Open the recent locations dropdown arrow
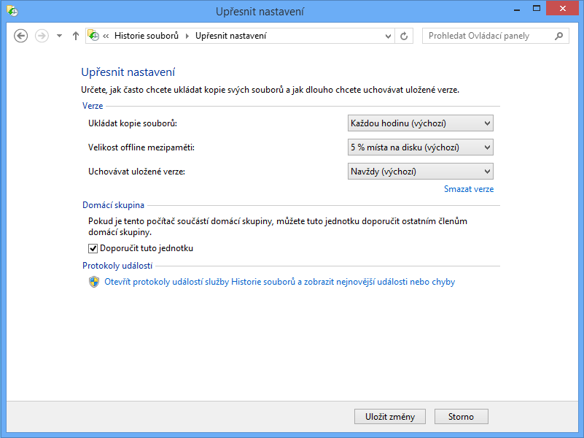 59,36
